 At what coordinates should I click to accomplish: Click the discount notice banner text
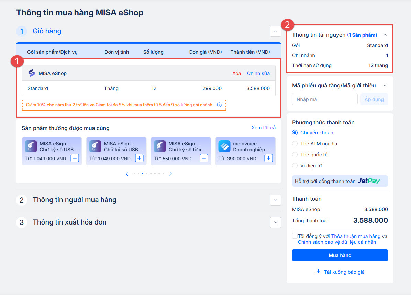(120, 105)
